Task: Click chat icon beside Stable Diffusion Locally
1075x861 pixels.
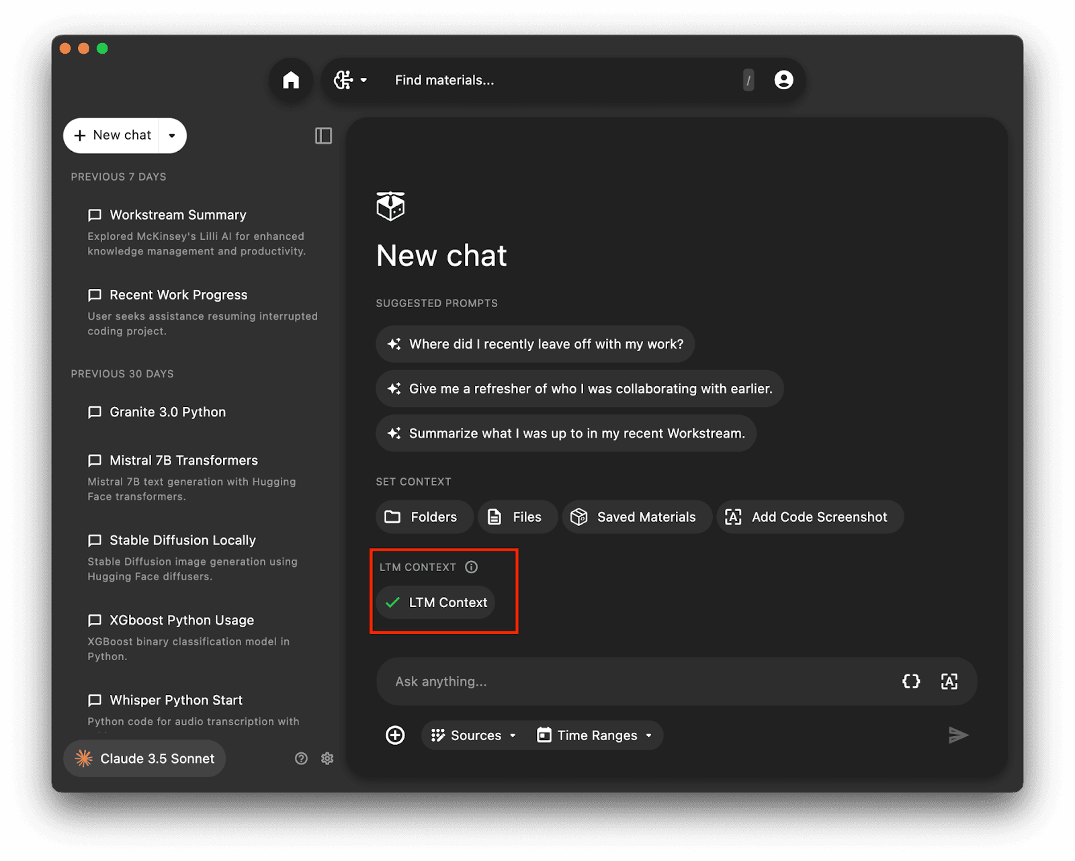Action: tap(95, 540)
